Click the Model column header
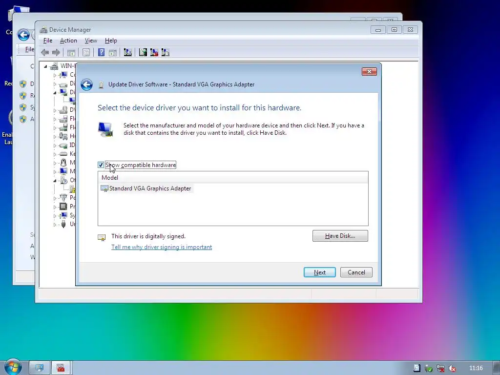 (x=233, y=178)
